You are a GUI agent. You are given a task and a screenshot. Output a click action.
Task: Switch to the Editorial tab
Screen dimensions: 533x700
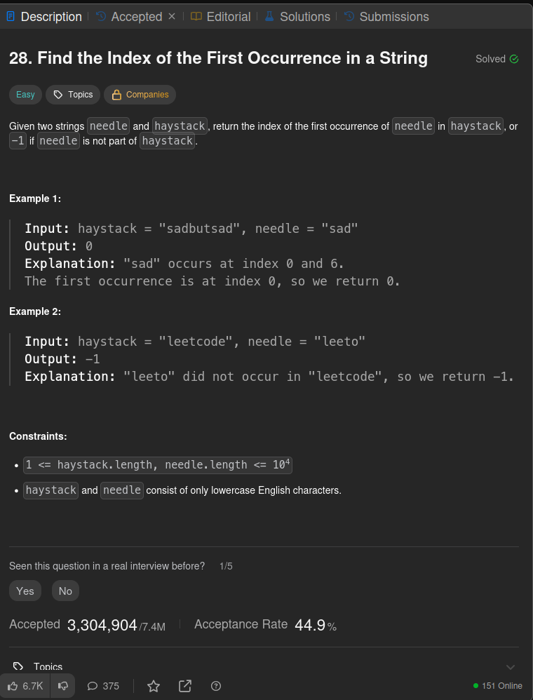(x=220, y=17)
